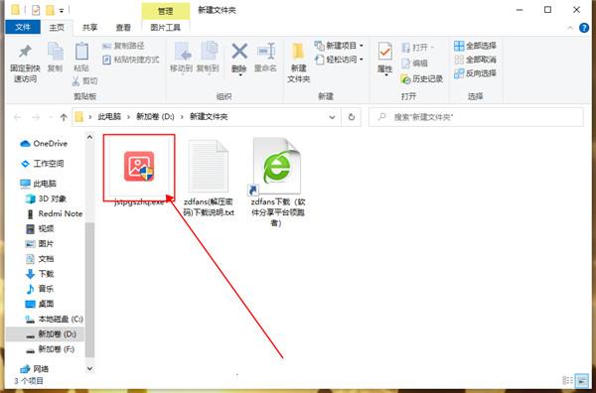Click sidebar scrollbar down arrow

click(89, 368)
